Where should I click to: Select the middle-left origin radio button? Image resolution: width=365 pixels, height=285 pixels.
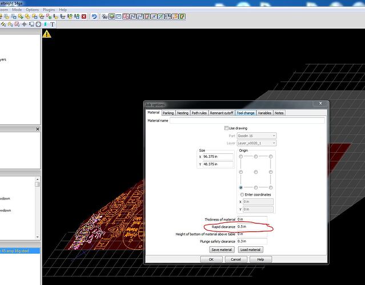(x=241, y=172)
